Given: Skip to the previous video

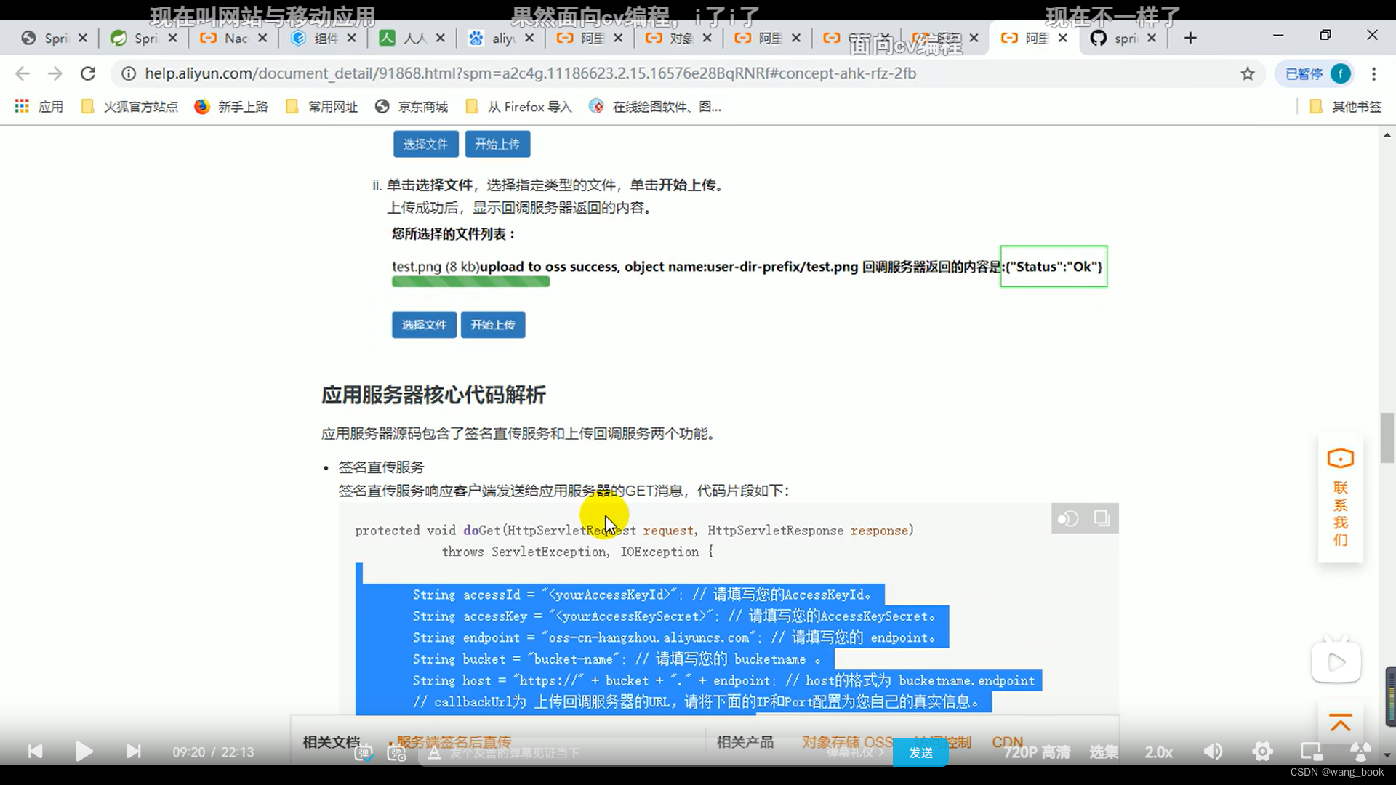Looking at the screenshot, I should click(x=35, y=752).
